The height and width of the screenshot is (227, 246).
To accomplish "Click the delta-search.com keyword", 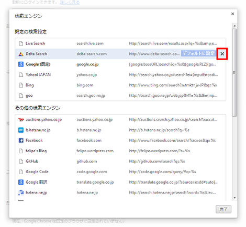I will 92,54.
